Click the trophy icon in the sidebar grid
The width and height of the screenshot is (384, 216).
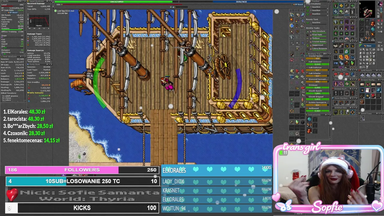click(x=374, y=57)
